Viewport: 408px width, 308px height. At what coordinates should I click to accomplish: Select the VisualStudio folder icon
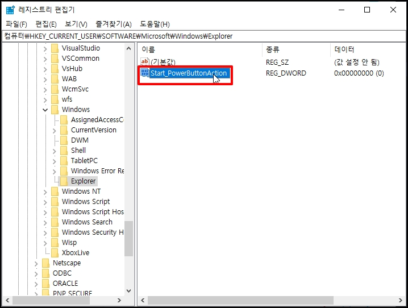pyautogui.click(x=55, y=48)
